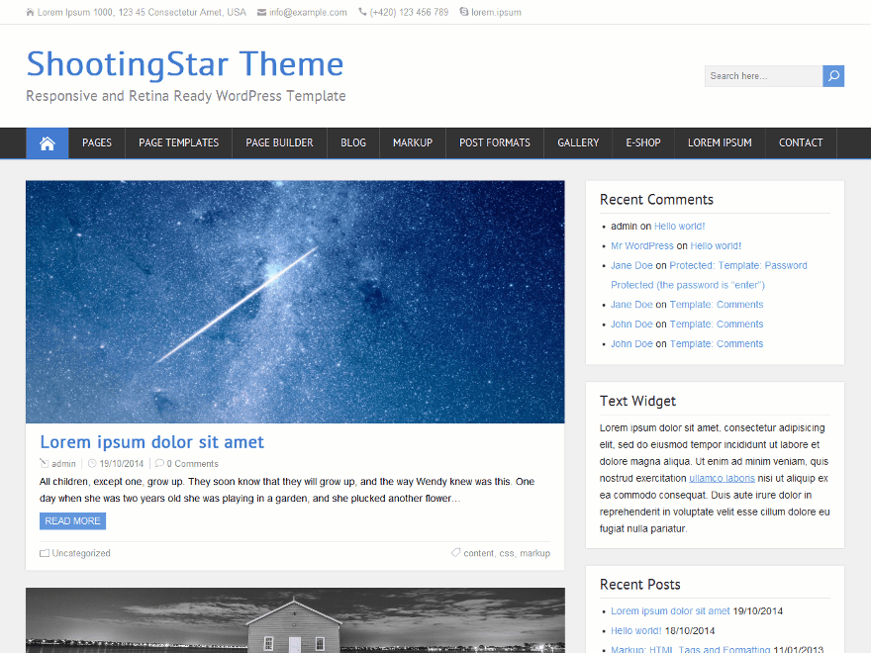Click the phone icon beside +420 123 456 789
The width and height of the screenshot is (871, 653).
363,12
